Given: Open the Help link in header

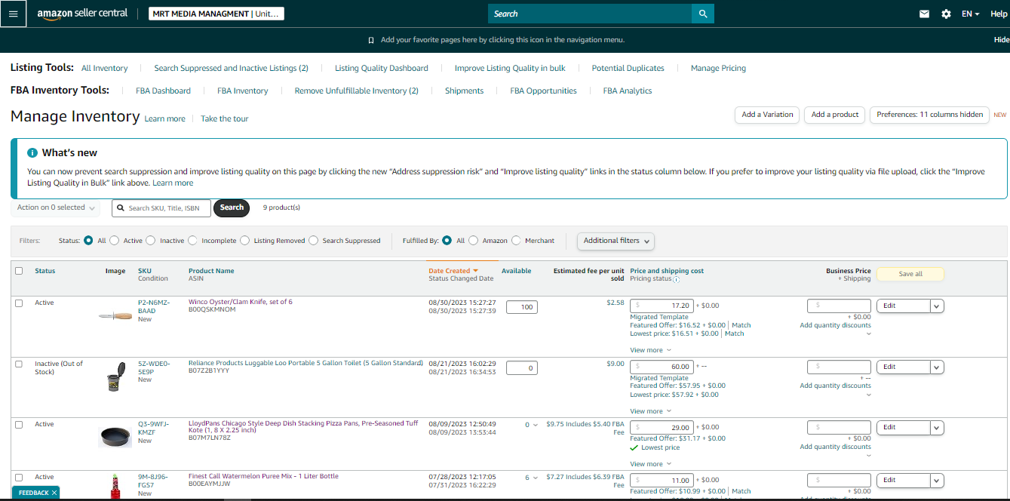Looking at the screenshot, I should click(x=999, y=14).
